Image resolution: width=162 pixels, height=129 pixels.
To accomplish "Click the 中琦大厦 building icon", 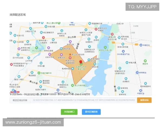I will pos(41,63).
